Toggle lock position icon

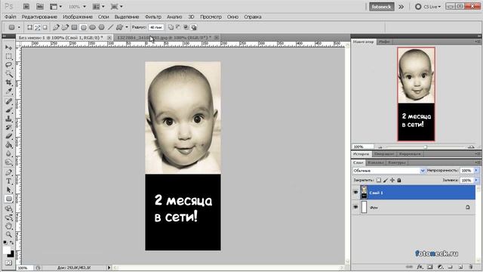coord(392,180)
